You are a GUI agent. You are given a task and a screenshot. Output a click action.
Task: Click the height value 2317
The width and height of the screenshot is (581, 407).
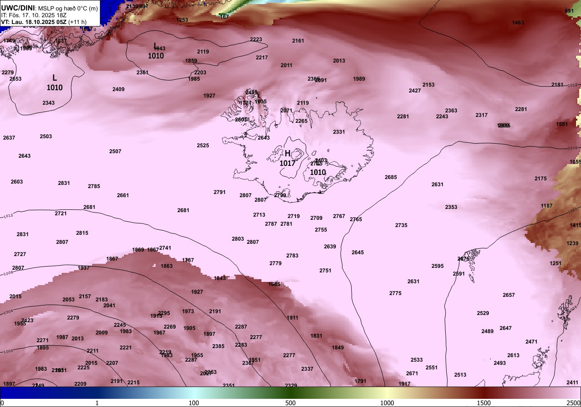[482, 116]
